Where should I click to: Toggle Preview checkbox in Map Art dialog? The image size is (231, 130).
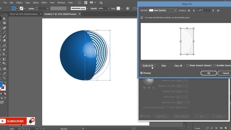[141, 73]
